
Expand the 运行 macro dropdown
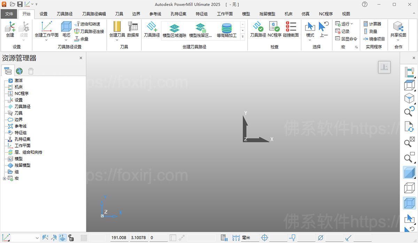[x=351, y=24]
